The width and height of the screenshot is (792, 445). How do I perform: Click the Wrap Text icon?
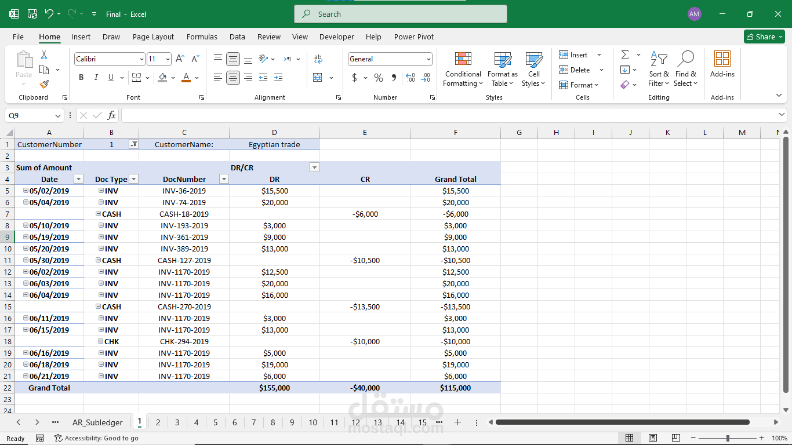click(x=318, y=59)
